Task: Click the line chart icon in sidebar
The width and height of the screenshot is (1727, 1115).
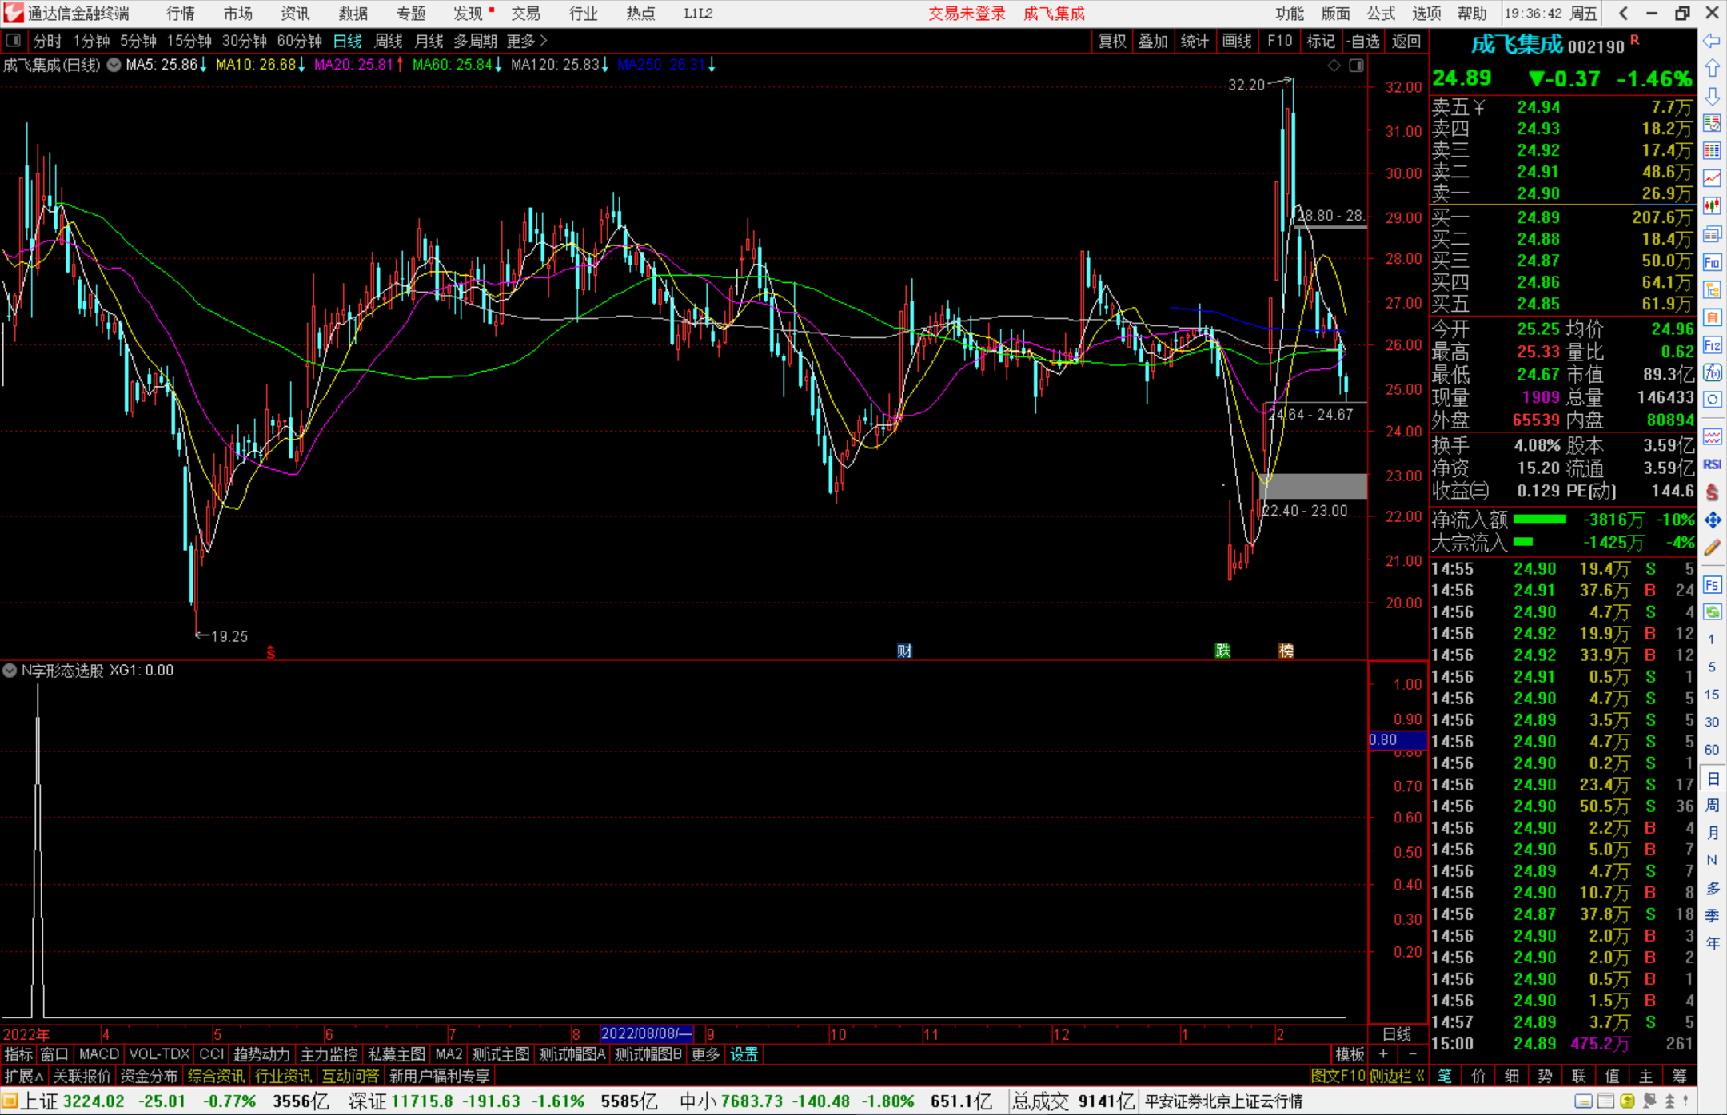Action: (1712, 178)
